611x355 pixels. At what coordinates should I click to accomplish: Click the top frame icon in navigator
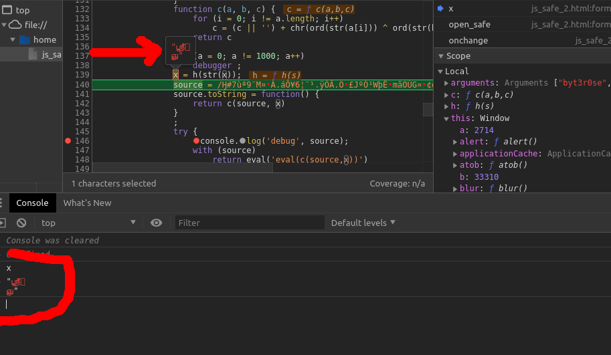click(7, 10)
